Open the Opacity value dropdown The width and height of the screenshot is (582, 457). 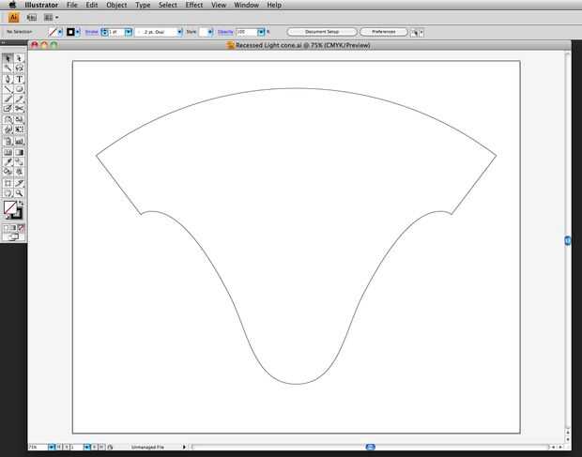261,32
